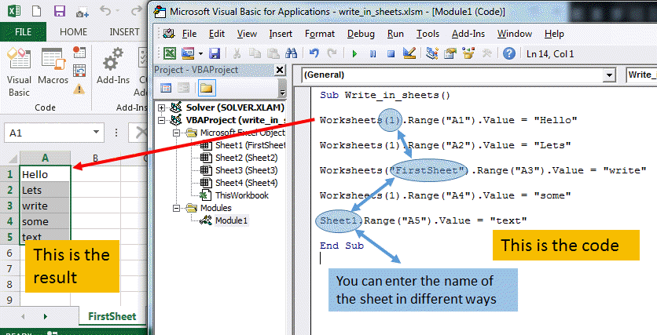Screen dimensions: 657x335
Task: Open the Object Browser icon
Action: (468, 53)
